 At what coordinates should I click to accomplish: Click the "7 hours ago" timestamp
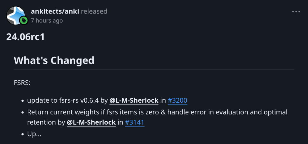click(47, 21)
